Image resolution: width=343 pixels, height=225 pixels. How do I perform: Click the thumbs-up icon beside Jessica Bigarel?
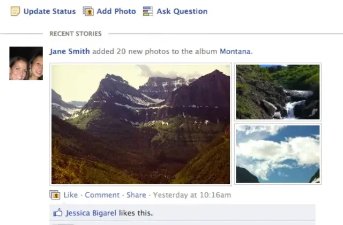(x=58, y=213)
